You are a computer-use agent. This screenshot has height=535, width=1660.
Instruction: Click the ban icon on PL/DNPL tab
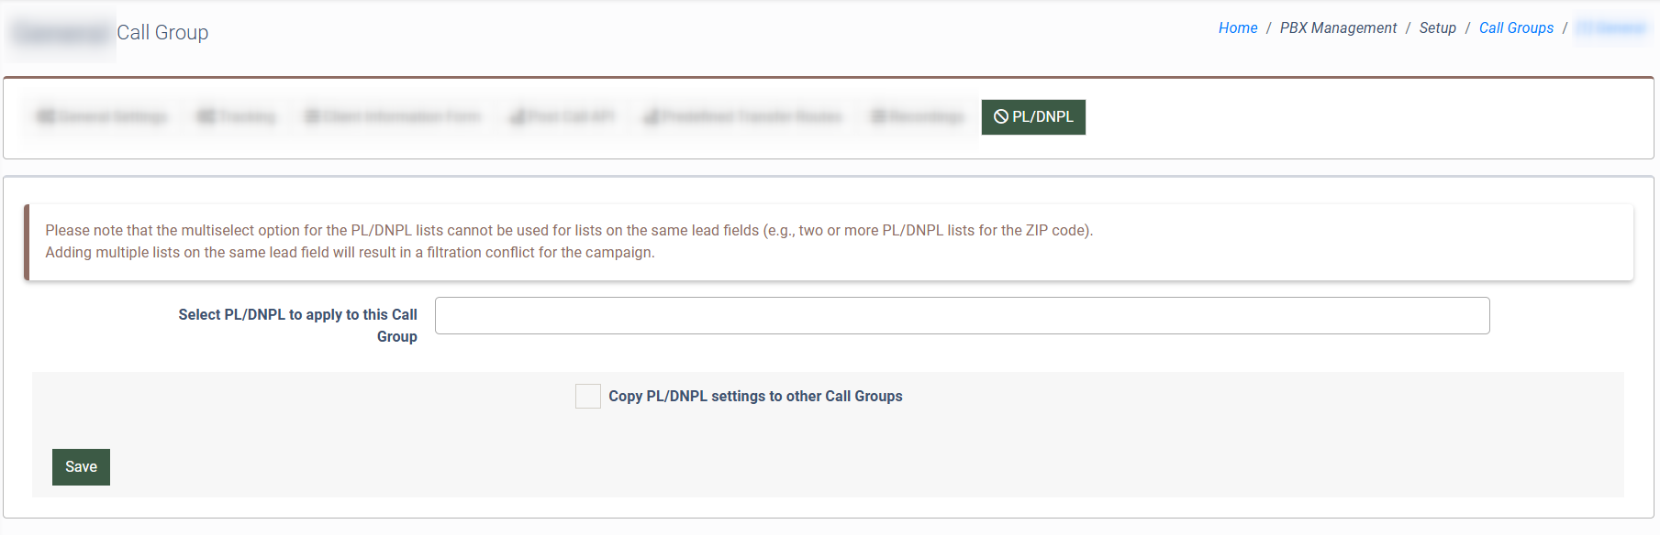tap(1001, 117)
